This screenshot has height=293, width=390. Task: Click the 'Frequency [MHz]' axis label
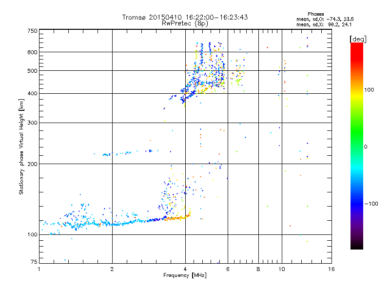click(185, 275)
